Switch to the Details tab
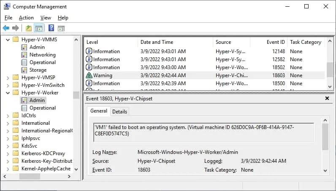Image resolution: width=336 pixels, height=191 pixels. (x=119, y=111)
